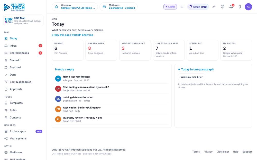Open the Waiting over a day card
Image resolution: width=257 pixels, height=160 pixels.
pyautogui.click(x=135, y=50)
